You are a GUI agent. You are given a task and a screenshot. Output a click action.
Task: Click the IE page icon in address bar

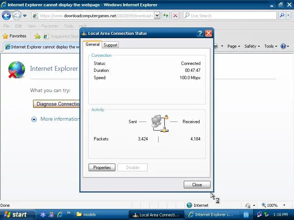[35, 16]
